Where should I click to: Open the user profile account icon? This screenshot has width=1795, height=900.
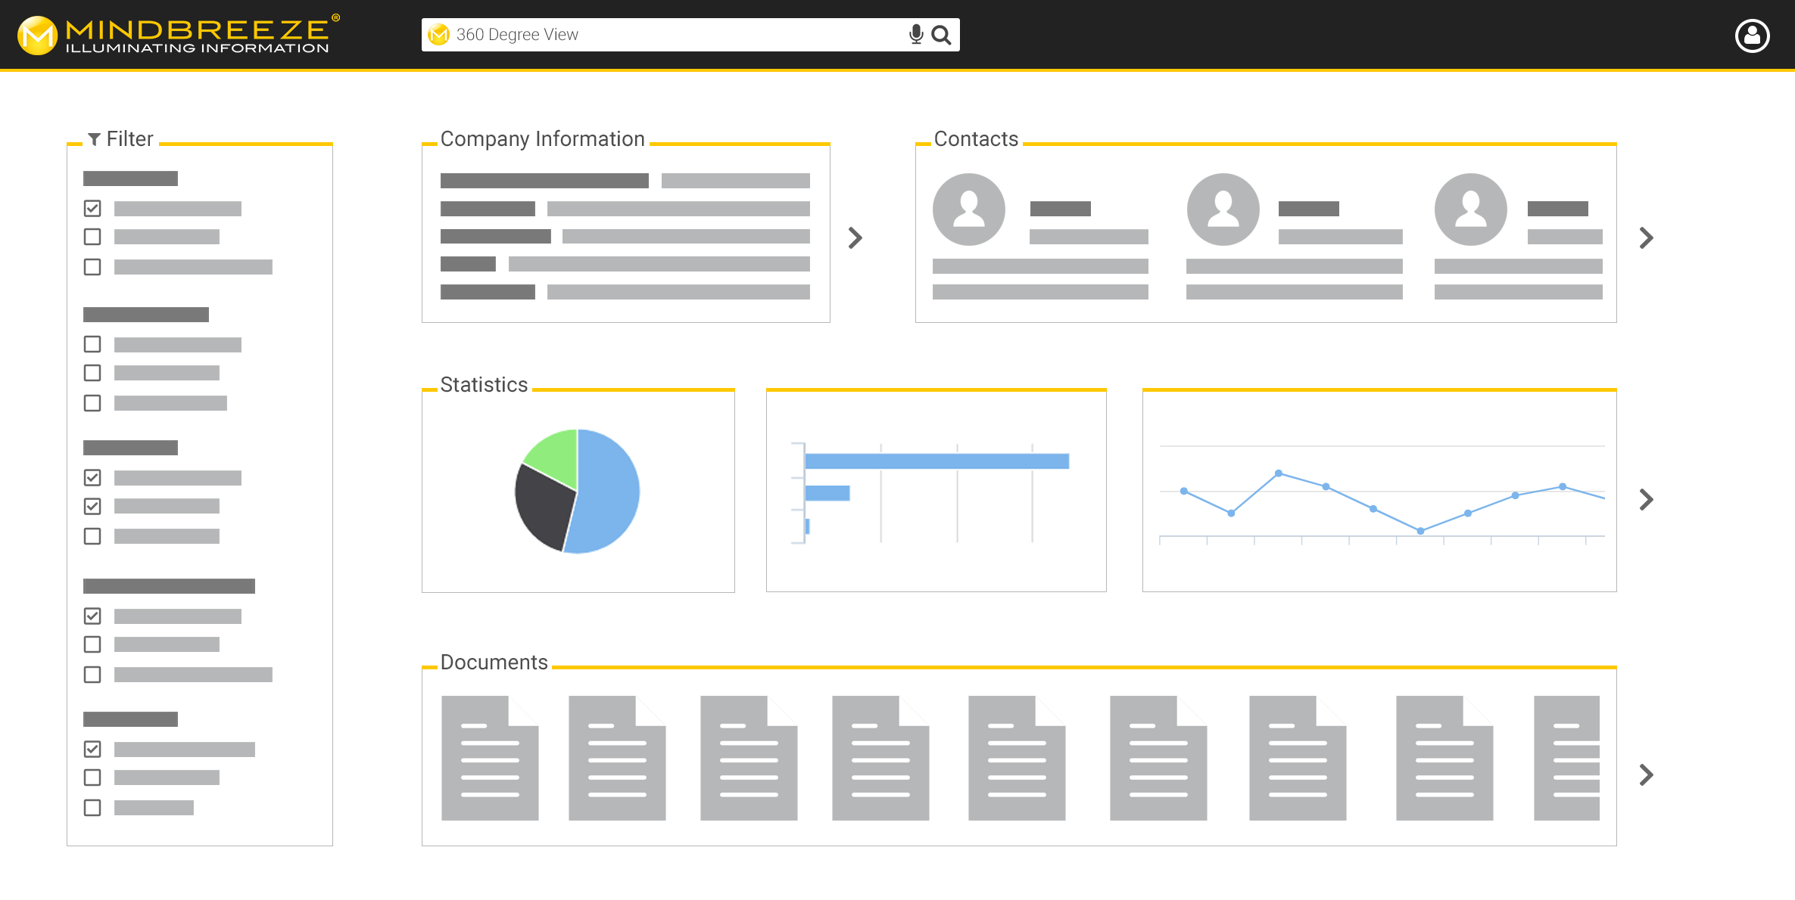point(1752,36)
